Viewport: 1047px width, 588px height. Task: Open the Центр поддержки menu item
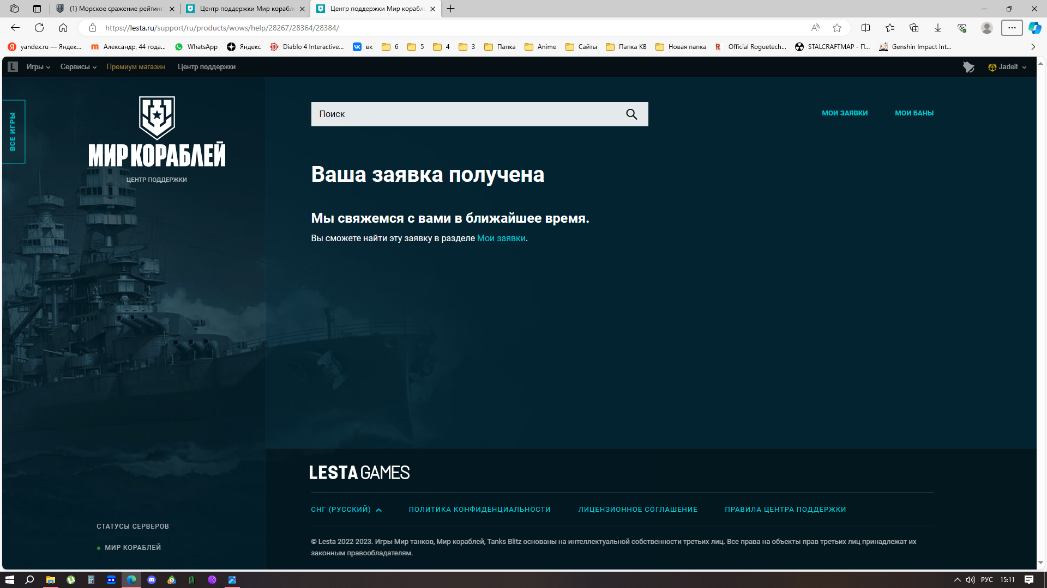[x=207, y=67]
